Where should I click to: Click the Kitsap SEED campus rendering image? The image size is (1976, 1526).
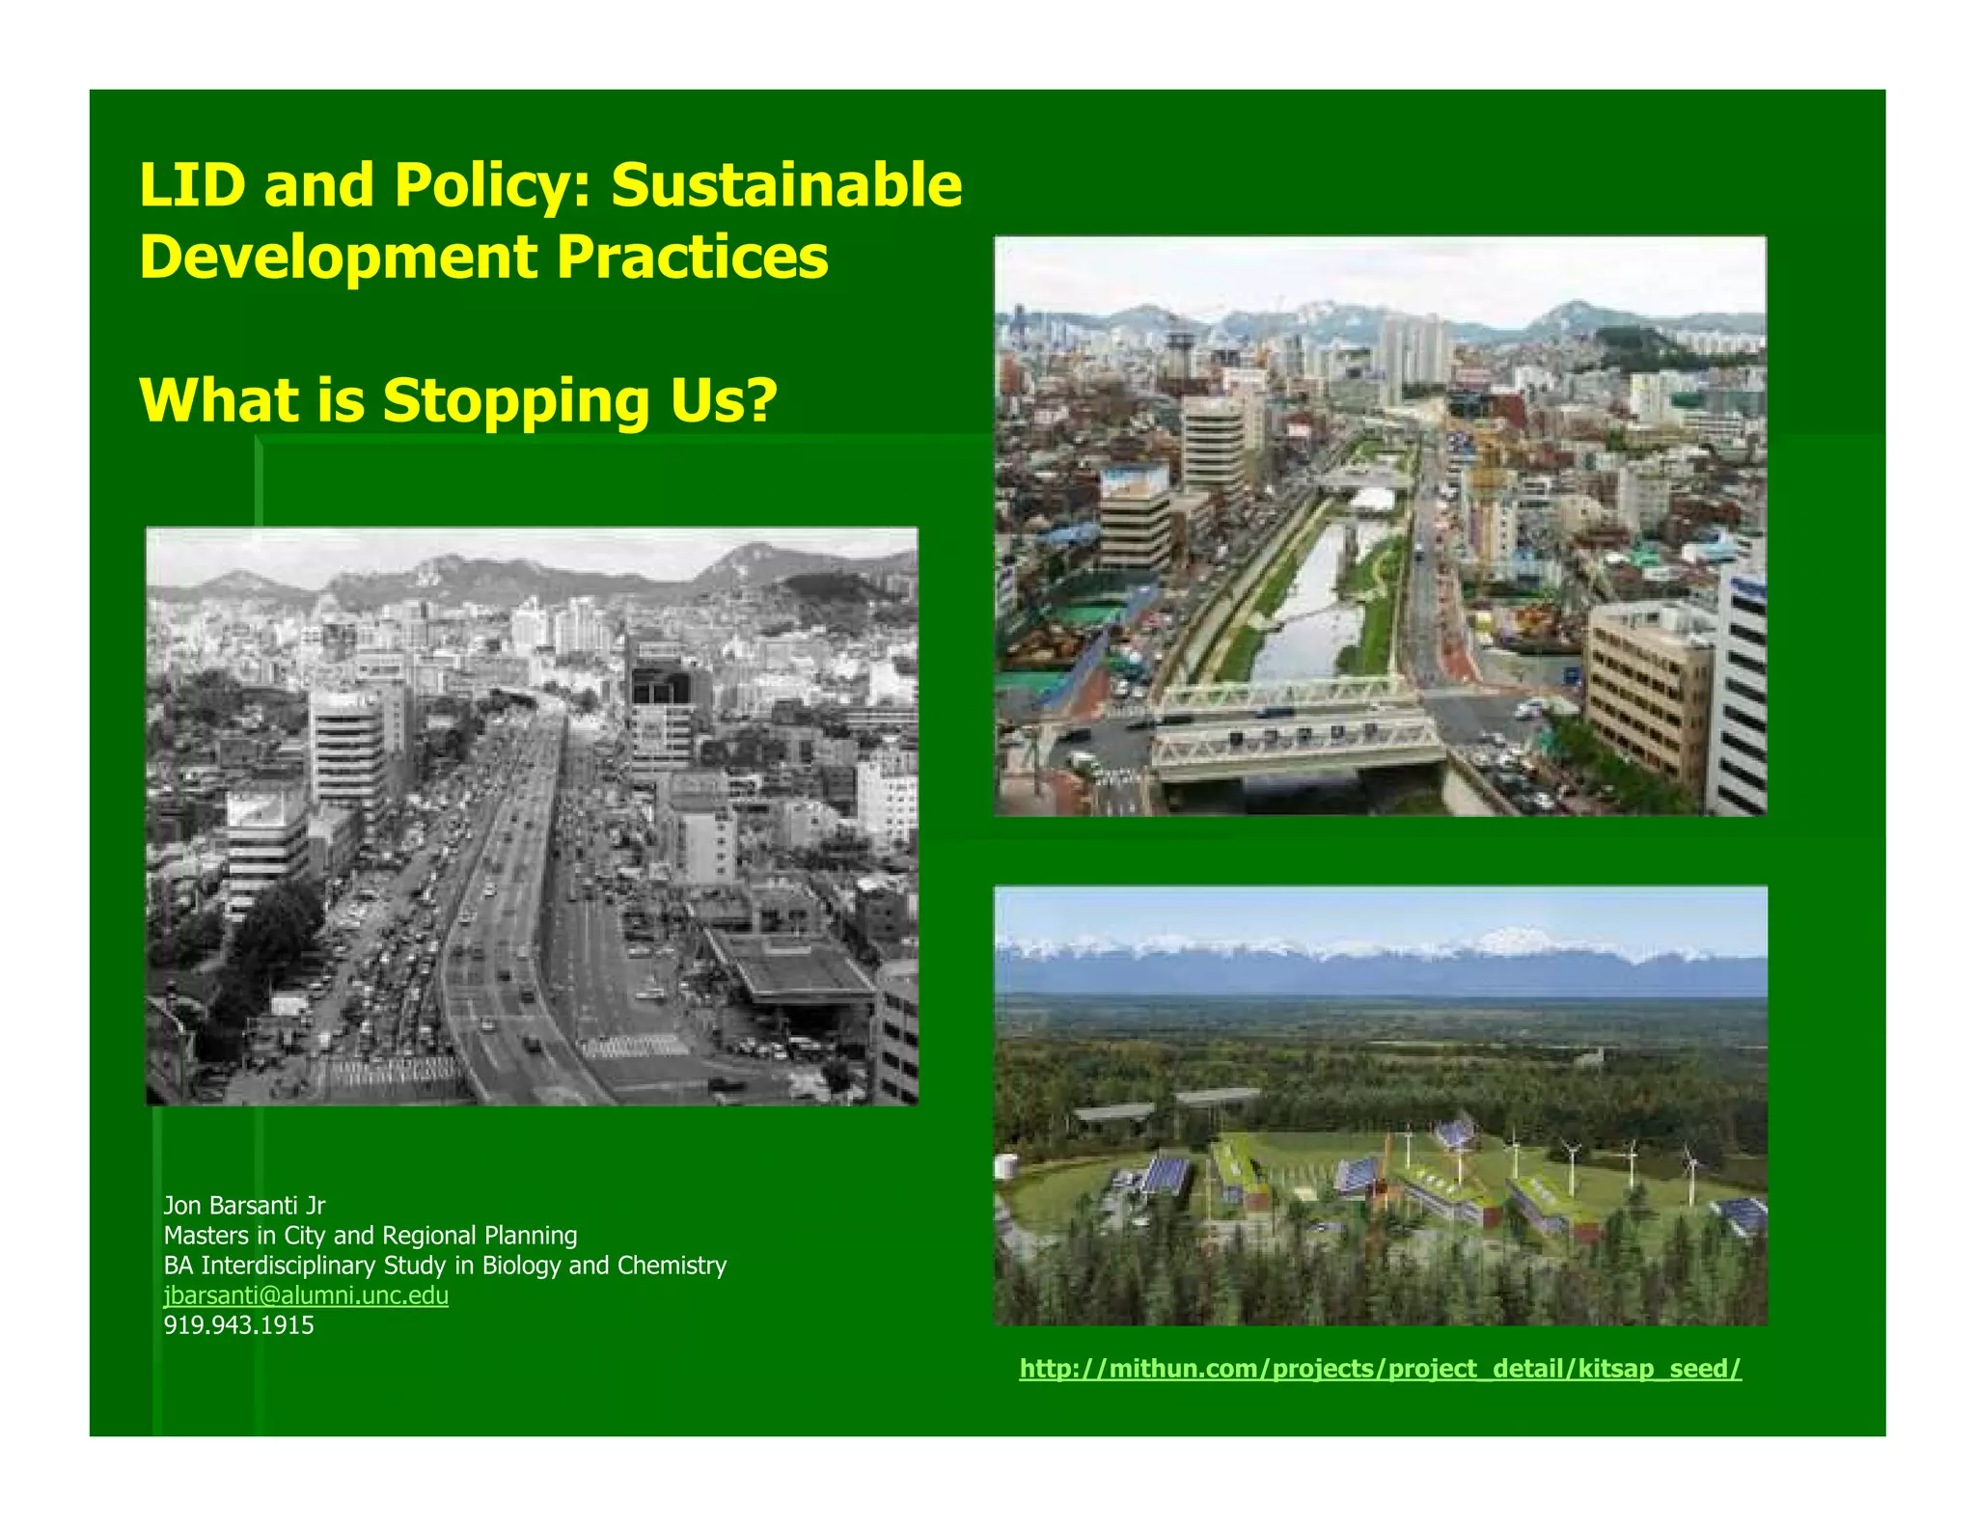1380,1104
